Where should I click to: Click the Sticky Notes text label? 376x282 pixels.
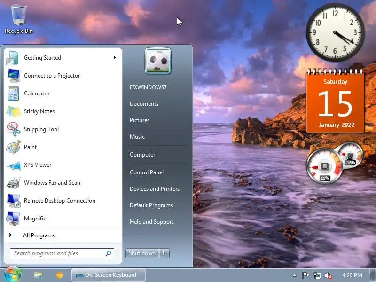(x=39, y=111)
